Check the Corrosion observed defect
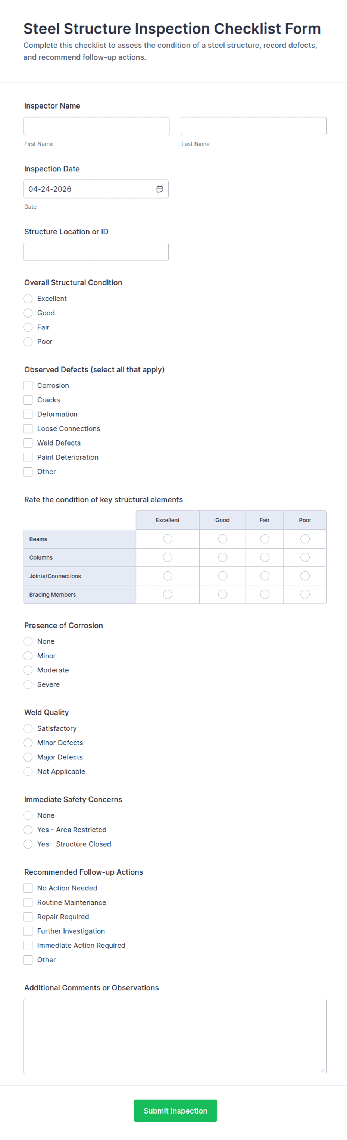This screenshot has width=347, height=1140. pos(28,385)
